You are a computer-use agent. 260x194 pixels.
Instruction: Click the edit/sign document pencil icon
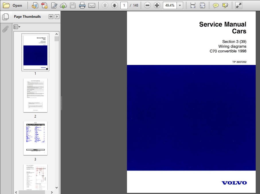tap(54, 5)
